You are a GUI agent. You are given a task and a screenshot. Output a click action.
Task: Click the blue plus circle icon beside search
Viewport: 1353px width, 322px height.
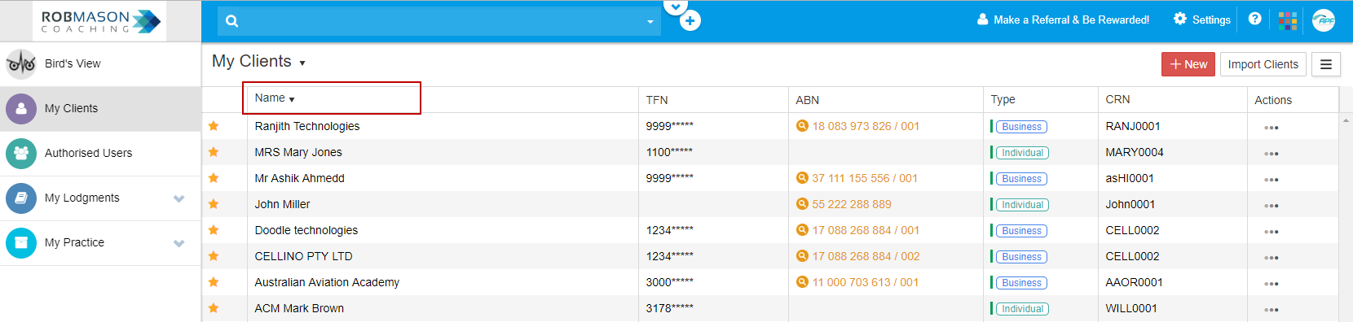pyautogui.click(x=690, y=21)
